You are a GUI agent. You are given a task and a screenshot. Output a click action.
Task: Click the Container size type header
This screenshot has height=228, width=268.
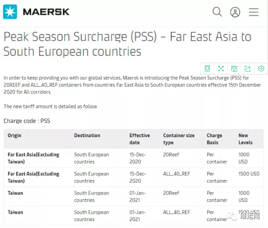tap(179, 139)
